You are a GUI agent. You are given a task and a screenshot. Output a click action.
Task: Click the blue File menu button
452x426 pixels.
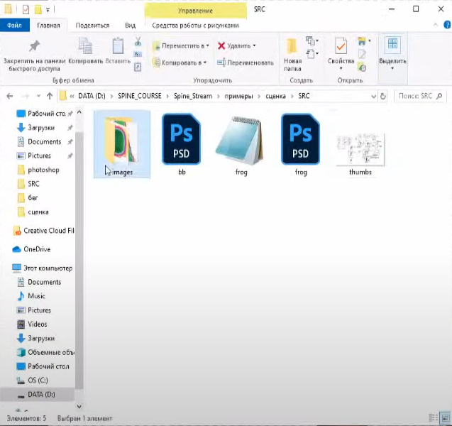13,25
